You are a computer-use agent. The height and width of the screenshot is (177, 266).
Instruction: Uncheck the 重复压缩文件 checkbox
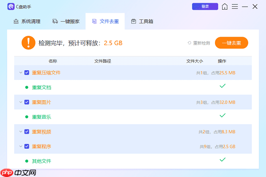(27, 73)
